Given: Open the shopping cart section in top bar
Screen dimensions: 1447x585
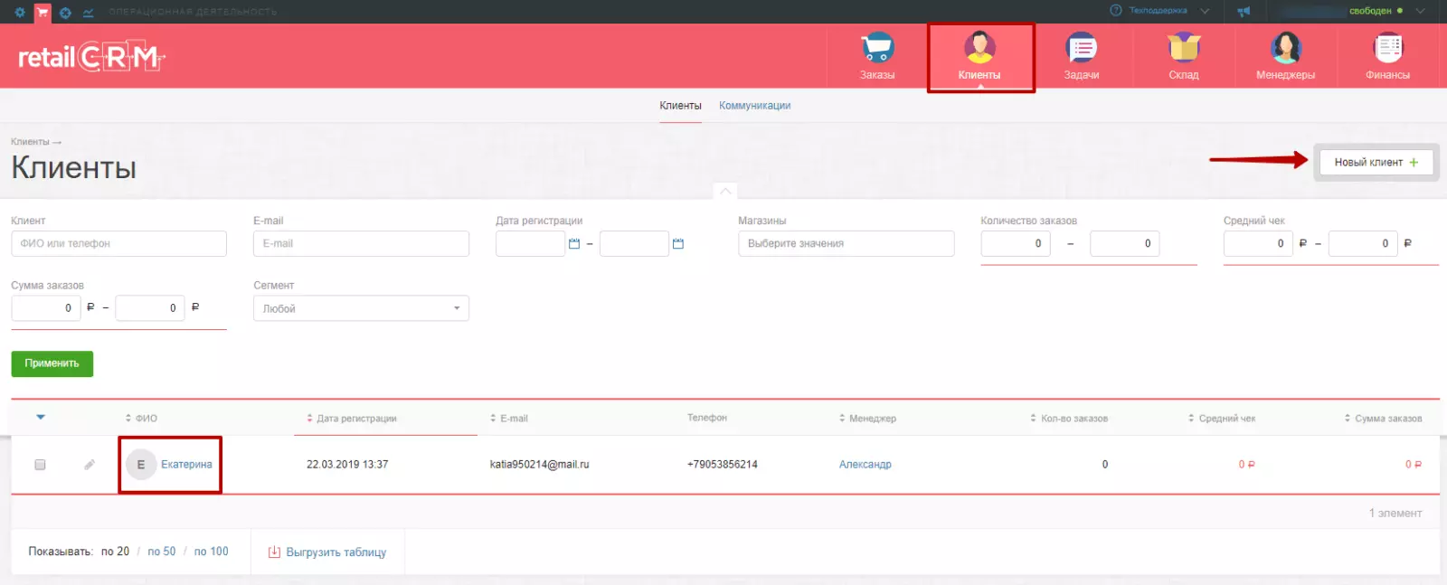Looking at the screenshot, I should tap(43, 13).
